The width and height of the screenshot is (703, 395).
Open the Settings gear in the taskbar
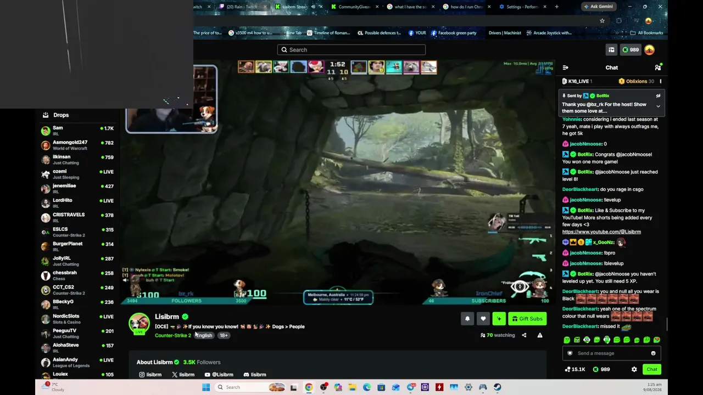[x=468, y=387]
